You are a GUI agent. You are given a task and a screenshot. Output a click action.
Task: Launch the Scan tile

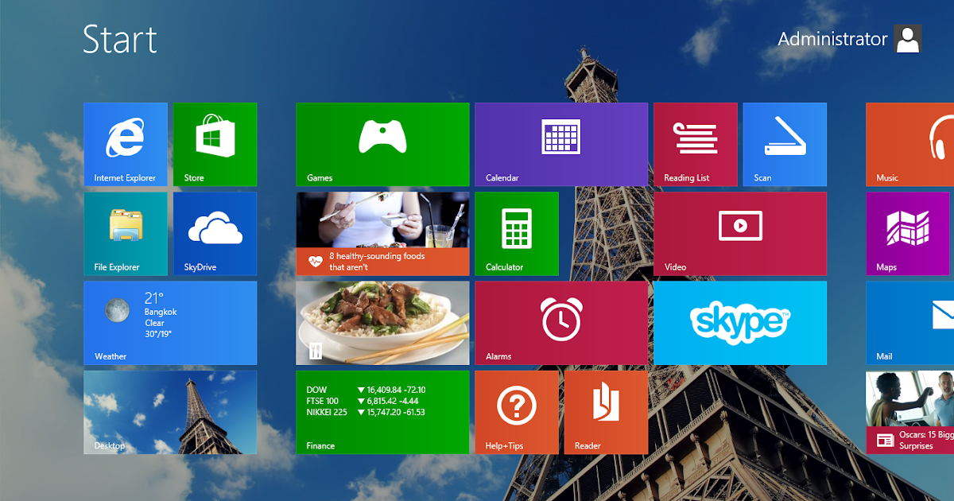point(785,145)
